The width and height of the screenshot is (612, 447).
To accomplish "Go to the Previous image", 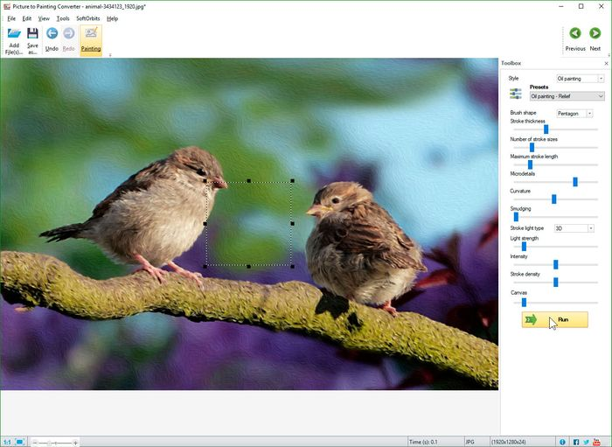I will (x=574, y=34).
